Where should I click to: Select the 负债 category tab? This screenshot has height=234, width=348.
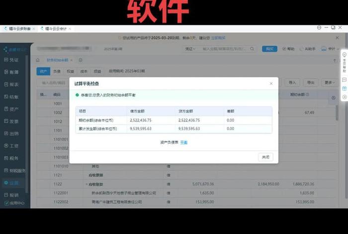(57, 71)
